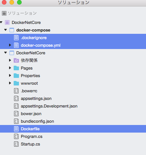
Task: Select the .bowerrc file name
Action: pyautogui.click(x=29, y=91)
